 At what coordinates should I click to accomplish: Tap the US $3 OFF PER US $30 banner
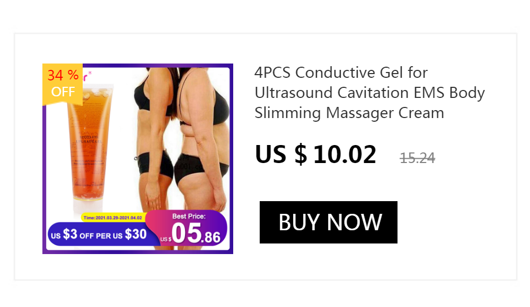[99, 234]
